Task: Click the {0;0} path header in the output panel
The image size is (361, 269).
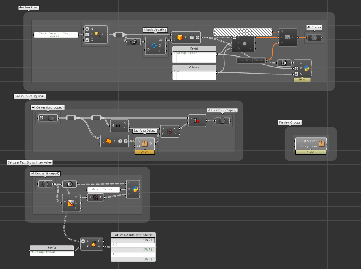Action: click(148, 240)
